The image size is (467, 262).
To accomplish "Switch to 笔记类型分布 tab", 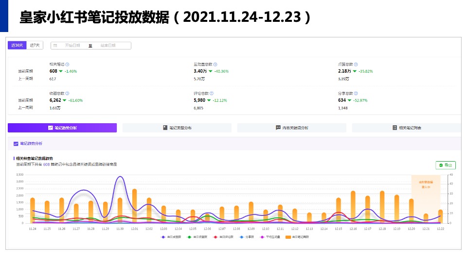I will point(177,128).
